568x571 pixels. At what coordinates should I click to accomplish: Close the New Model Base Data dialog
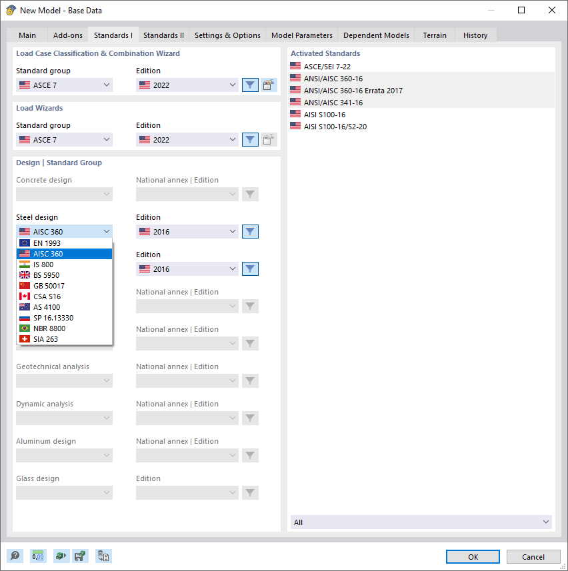tap(552, 10)
